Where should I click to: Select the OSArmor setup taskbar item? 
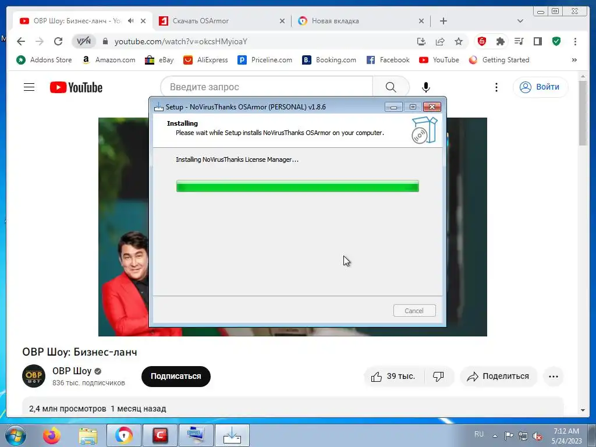[232, 435]
